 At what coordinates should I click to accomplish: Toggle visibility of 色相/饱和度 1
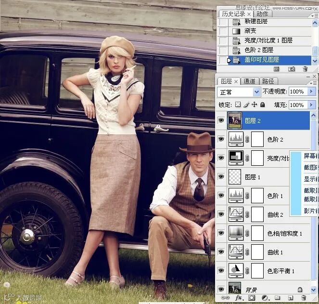coord(221,233)
